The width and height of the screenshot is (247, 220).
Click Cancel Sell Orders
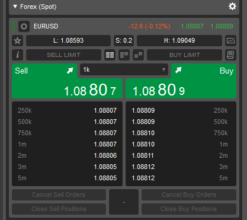[x=59, y=195]
